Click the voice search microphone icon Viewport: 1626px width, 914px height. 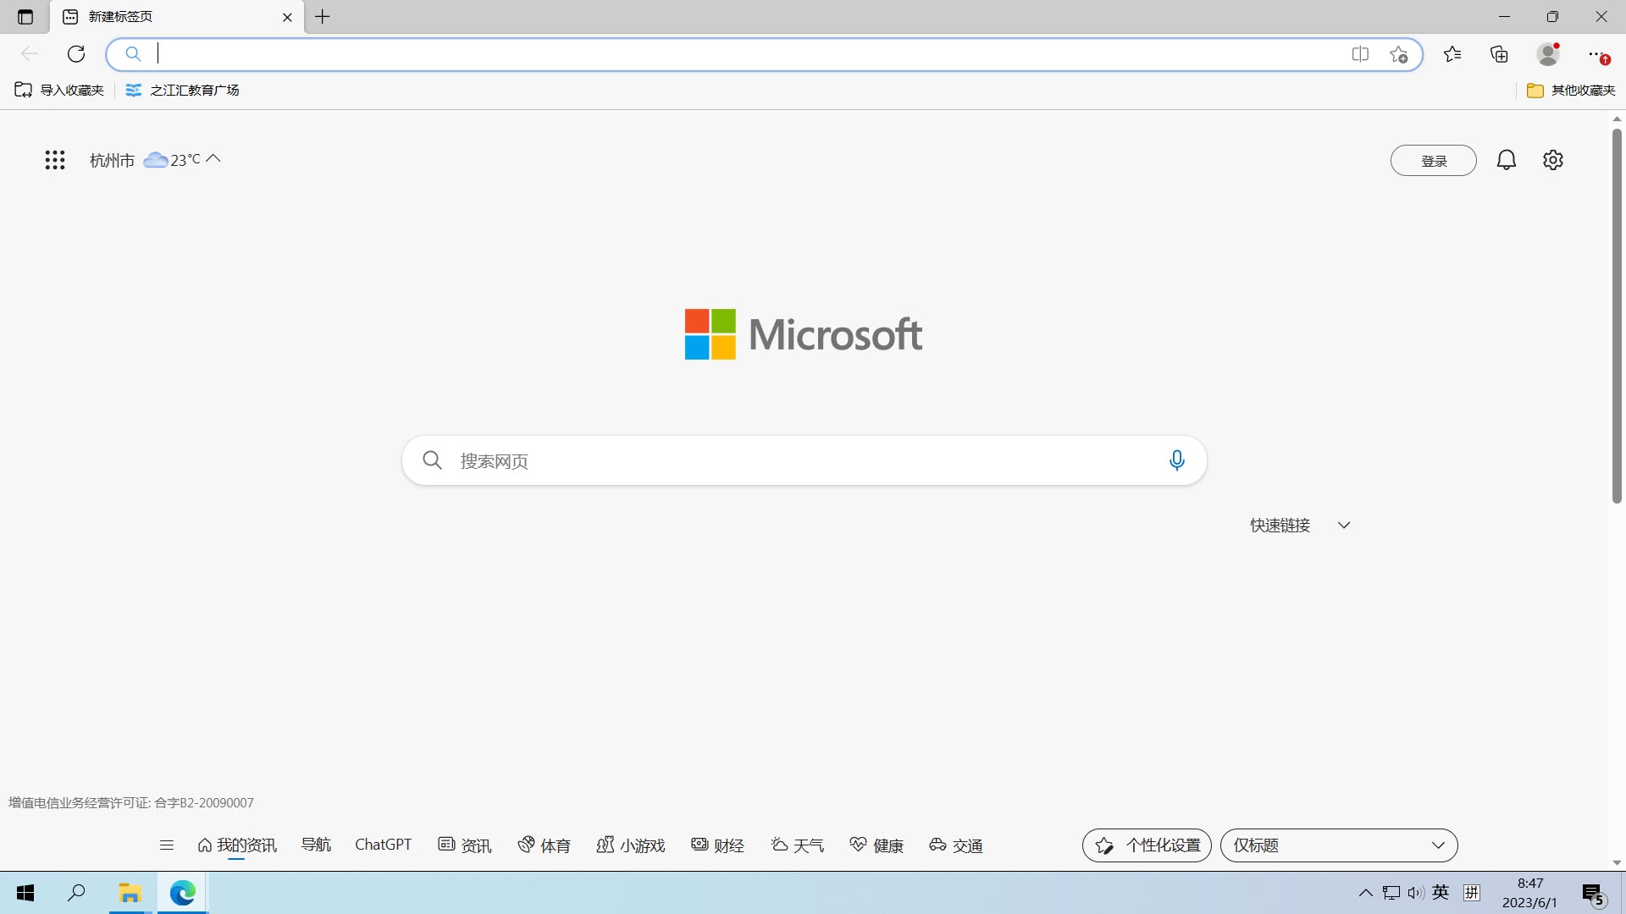click(x=1176, y=460)
